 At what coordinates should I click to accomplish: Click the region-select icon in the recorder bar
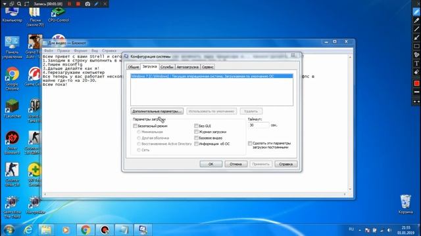tap(26, 4)
